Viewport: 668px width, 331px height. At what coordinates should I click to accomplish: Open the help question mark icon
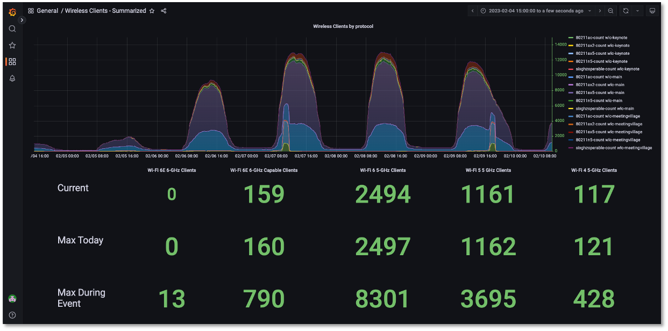12,315
